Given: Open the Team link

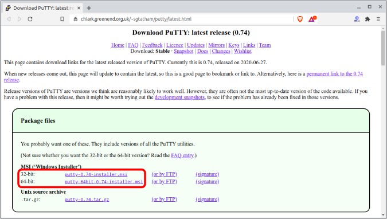Looking at the screenshot, I should tap(265, 45).
